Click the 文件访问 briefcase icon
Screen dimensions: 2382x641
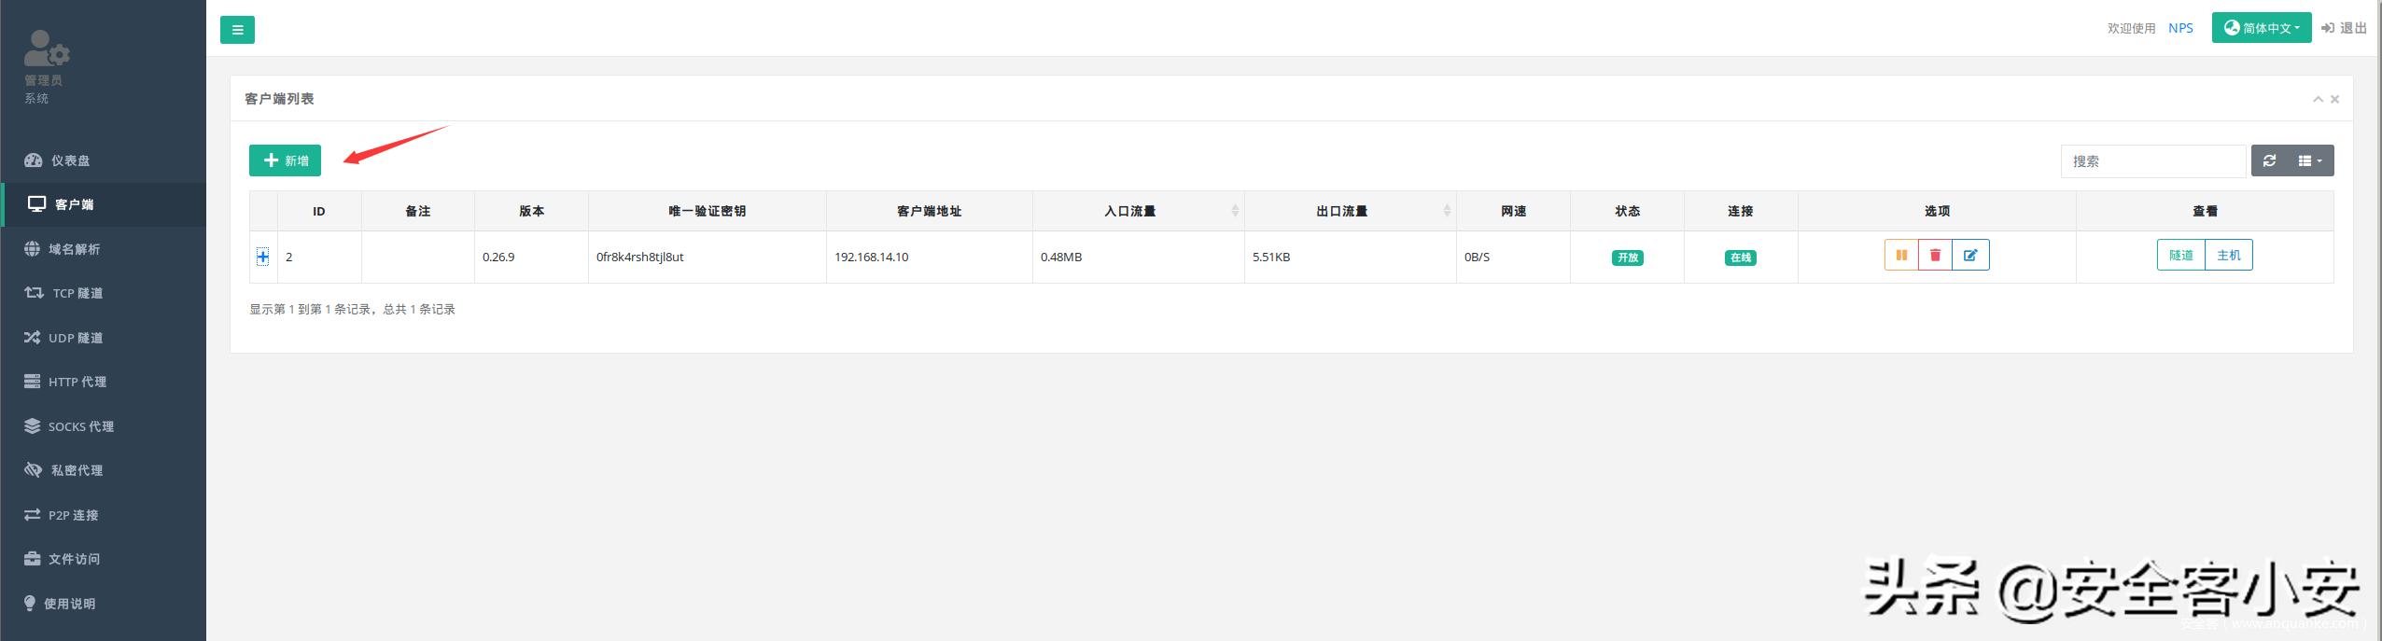click(x=32, y=559)
